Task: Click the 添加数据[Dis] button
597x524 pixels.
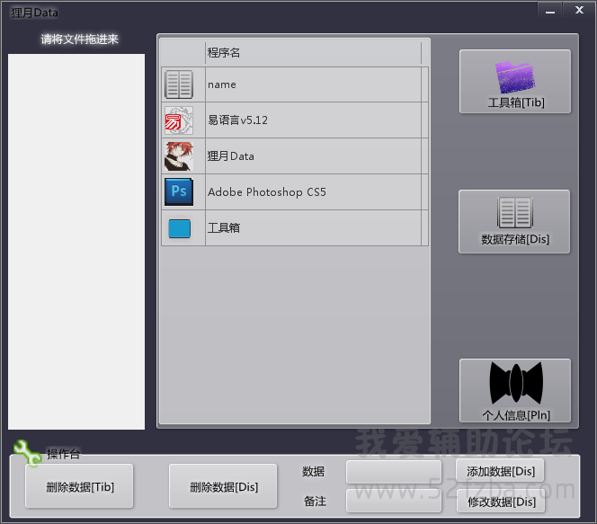Action: [x=501, y=472]
